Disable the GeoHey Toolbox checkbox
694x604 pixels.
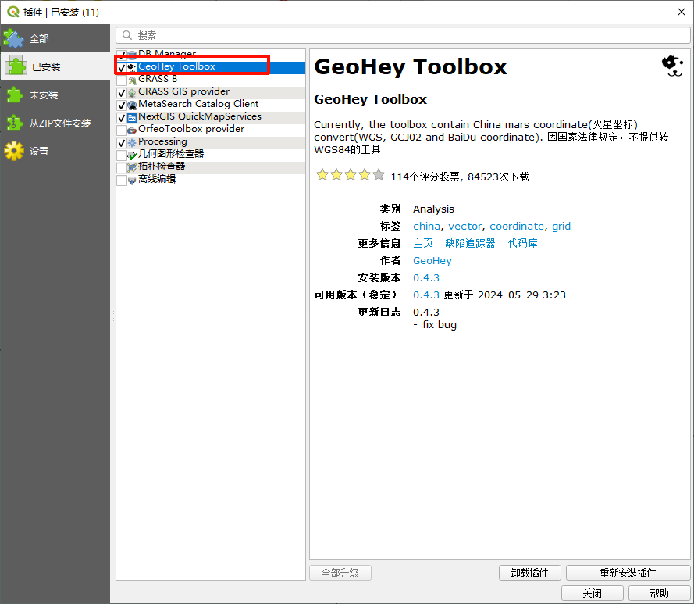tap(122, 68)
